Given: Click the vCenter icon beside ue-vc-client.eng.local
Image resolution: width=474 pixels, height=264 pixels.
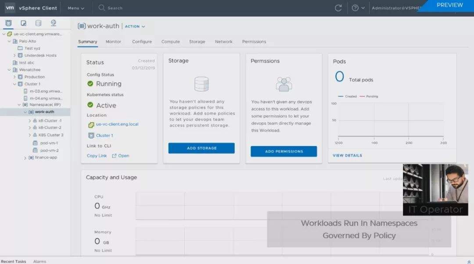Looking at the screenshot, I should coord(91,125).
